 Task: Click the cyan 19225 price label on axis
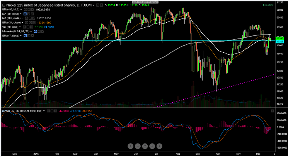click(279, 42)
